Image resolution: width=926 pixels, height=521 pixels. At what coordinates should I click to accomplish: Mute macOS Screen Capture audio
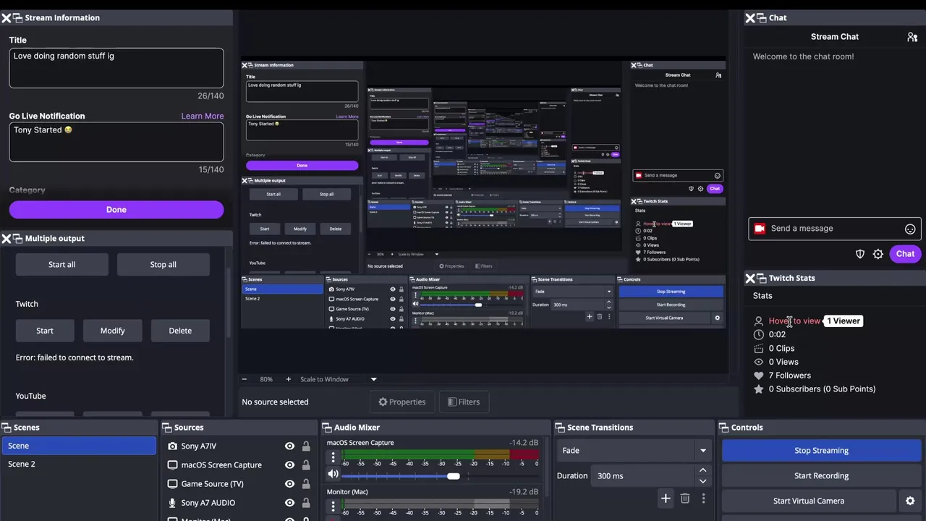point(333,475)
